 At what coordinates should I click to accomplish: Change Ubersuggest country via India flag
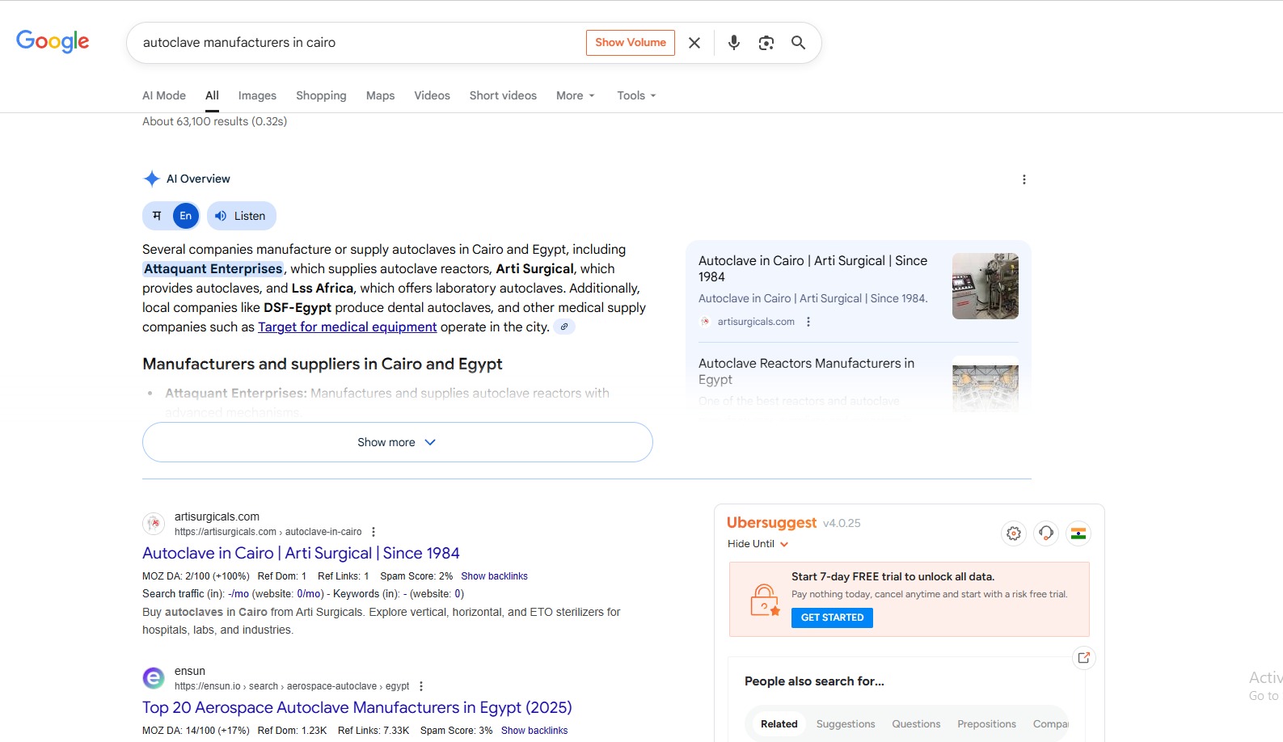pos(1078,533)
